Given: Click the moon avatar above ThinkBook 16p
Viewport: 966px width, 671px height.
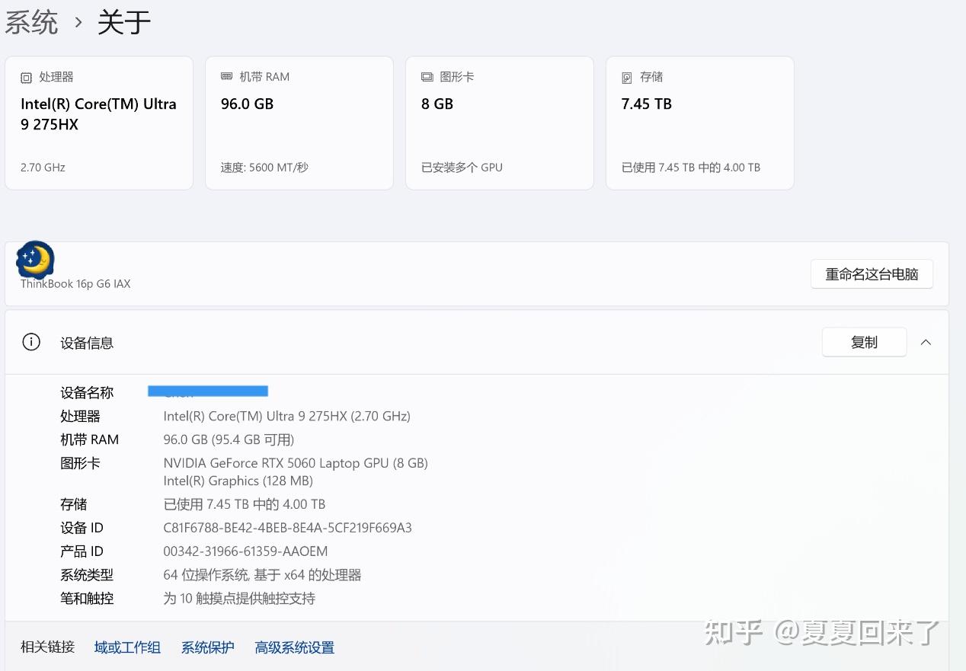Looking at the screenshot, I should click(35, 260).
